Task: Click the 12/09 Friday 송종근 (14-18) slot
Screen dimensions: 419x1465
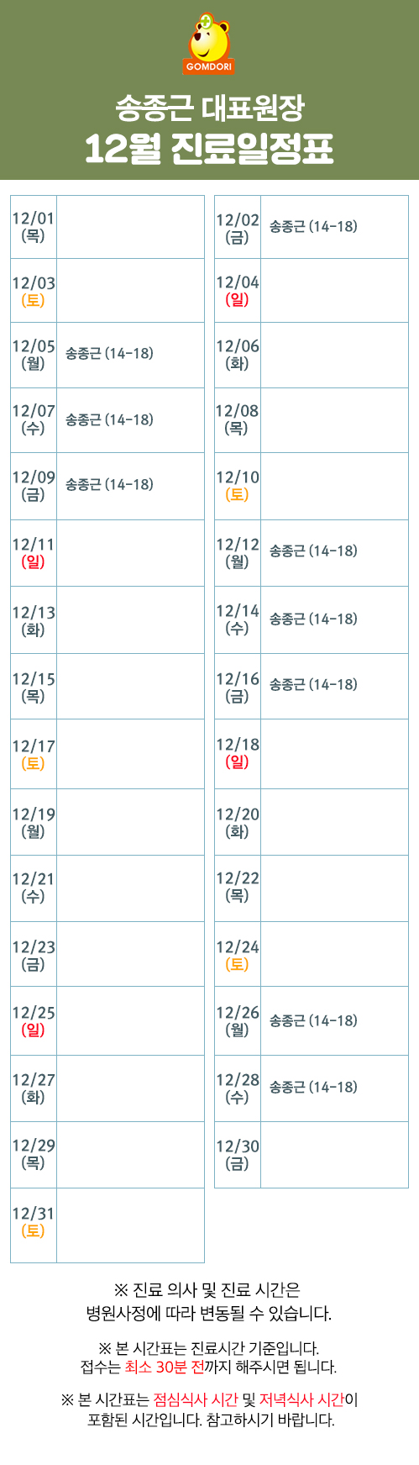Action: [109, 484]
